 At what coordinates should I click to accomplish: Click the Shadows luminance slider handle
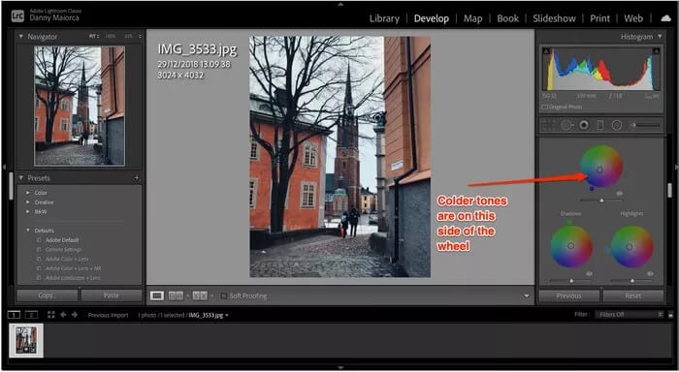click(571, 281)
